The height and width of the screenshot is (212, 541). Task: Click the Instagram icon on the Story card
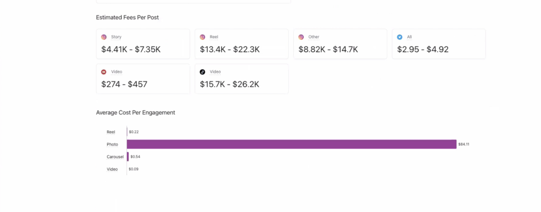pyautogui.click(x=104, y=37)
